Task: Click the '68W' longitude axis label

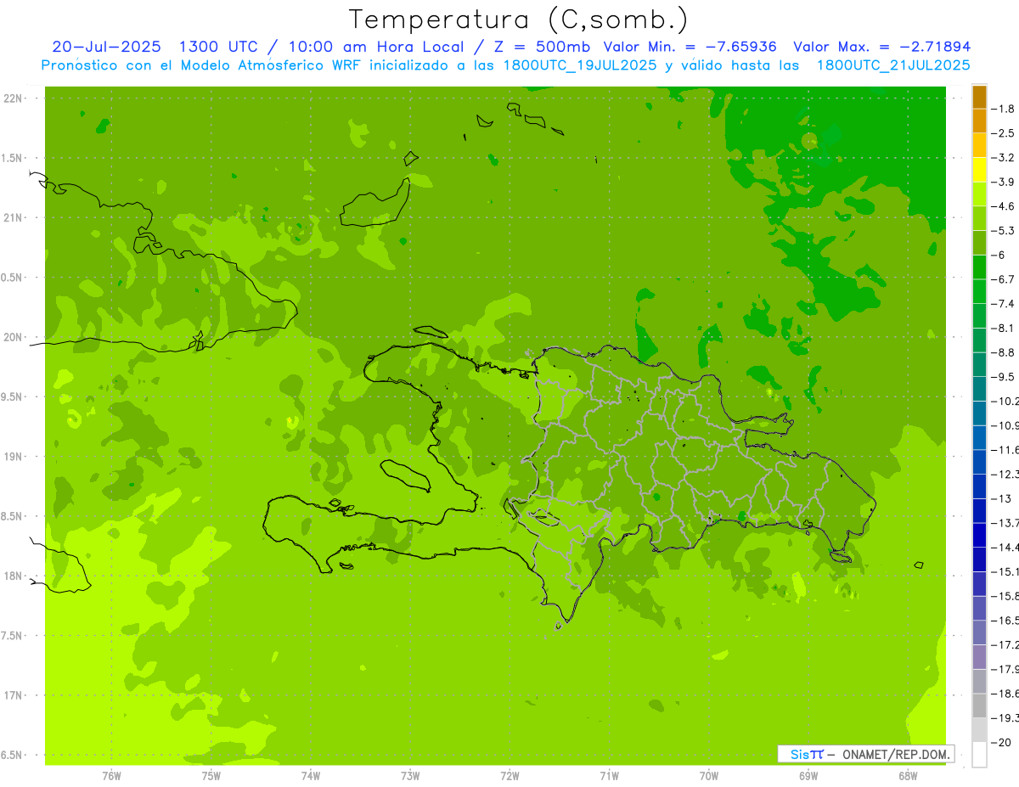Action: (908, 775)
